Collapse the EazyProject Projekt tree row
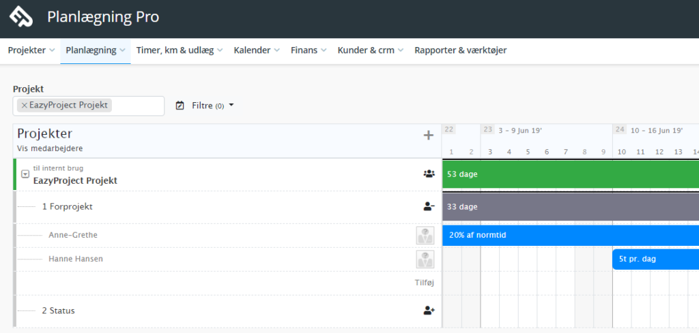The height and width of the screenshot is (333, 699). click(x=25, y=174)
